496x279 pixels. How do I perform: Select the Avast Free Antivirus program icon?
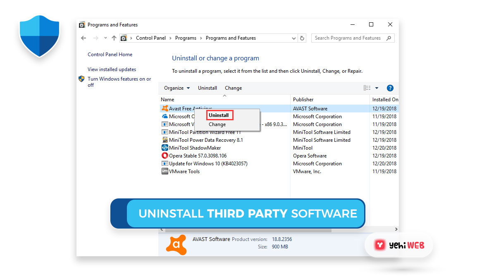point(165,108)
